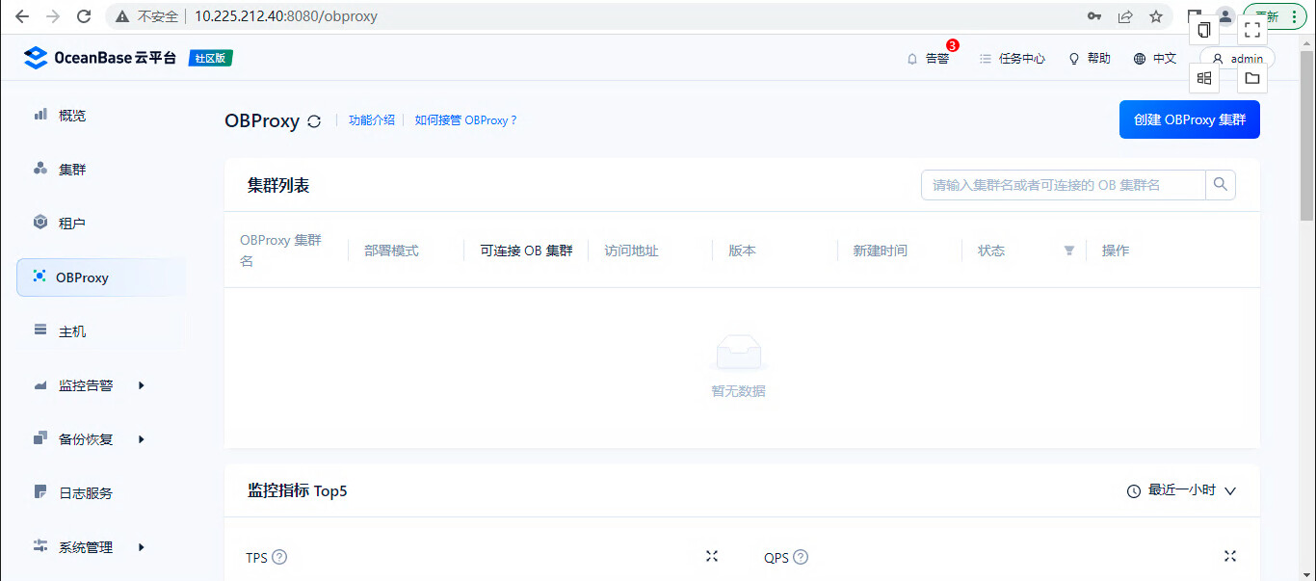Open 任务中心 in the top bar

(x=1013, y=58)
